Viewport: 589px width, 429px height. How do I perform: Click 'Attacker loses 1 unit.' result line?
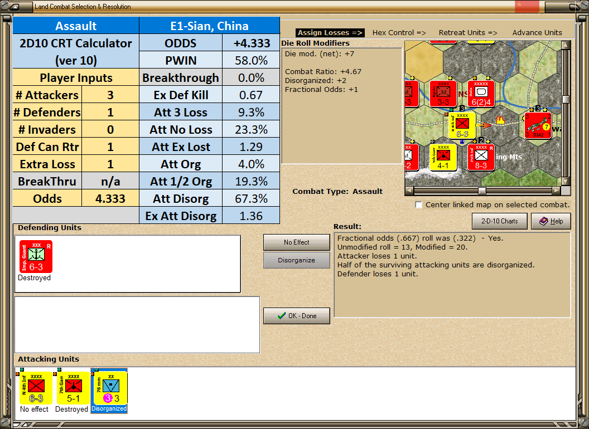[377, 256]
